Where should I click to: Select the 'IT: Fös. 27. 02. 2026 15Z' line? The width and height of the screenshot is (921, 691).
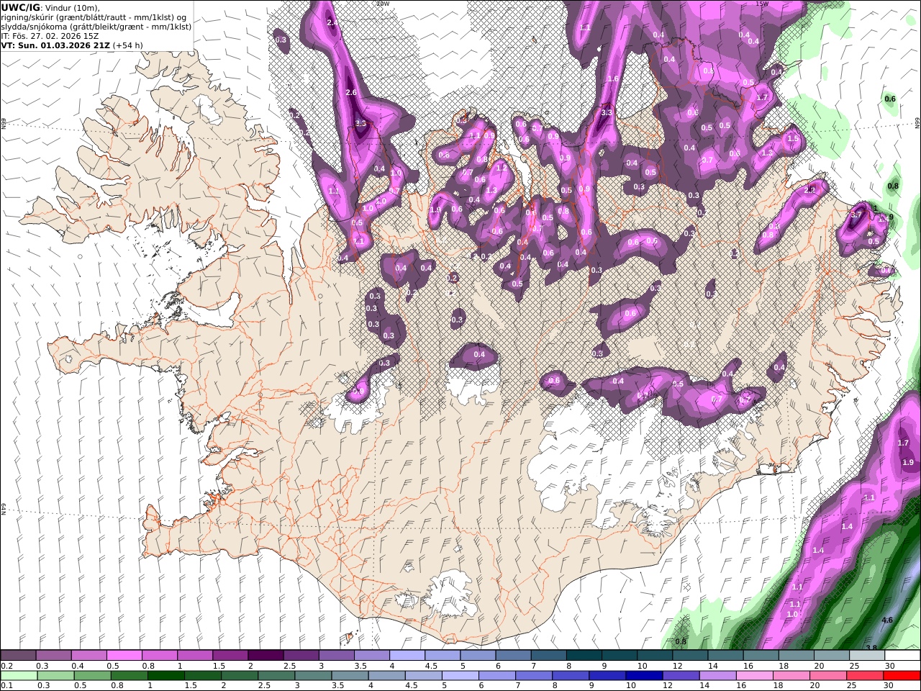(50, 35)
